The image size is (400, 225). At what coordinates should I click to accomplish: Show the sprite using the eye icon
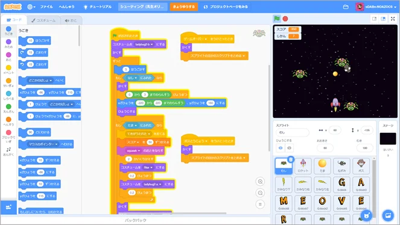coord(281,148)
